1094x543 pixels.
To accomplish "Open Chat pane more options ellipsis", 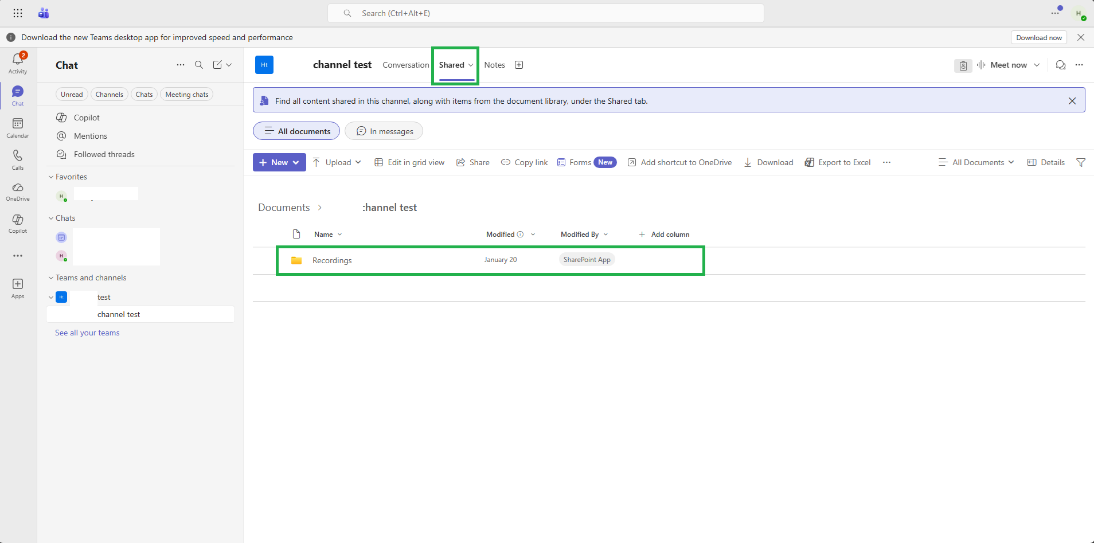I will 181,65.
